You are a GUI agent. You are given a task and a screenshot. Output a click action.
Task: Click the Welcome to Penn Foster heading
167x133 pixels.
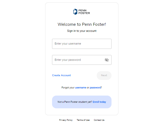(82, 24)
